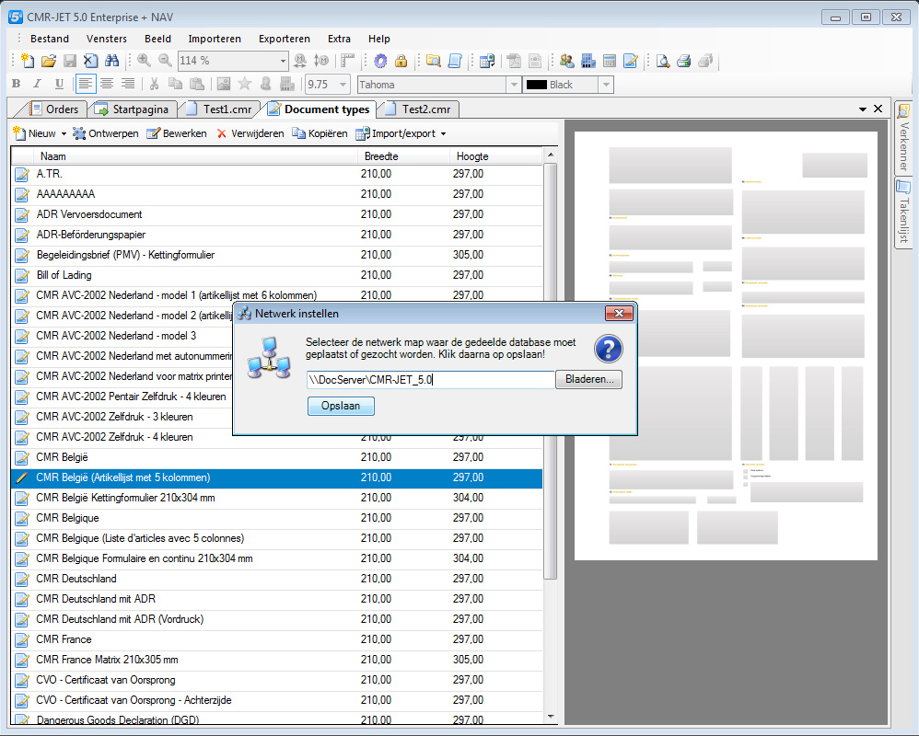Screen dimensions: 919x736
Task: Expand the Import/export dropdown arrow
Action: tap(443, 134)
